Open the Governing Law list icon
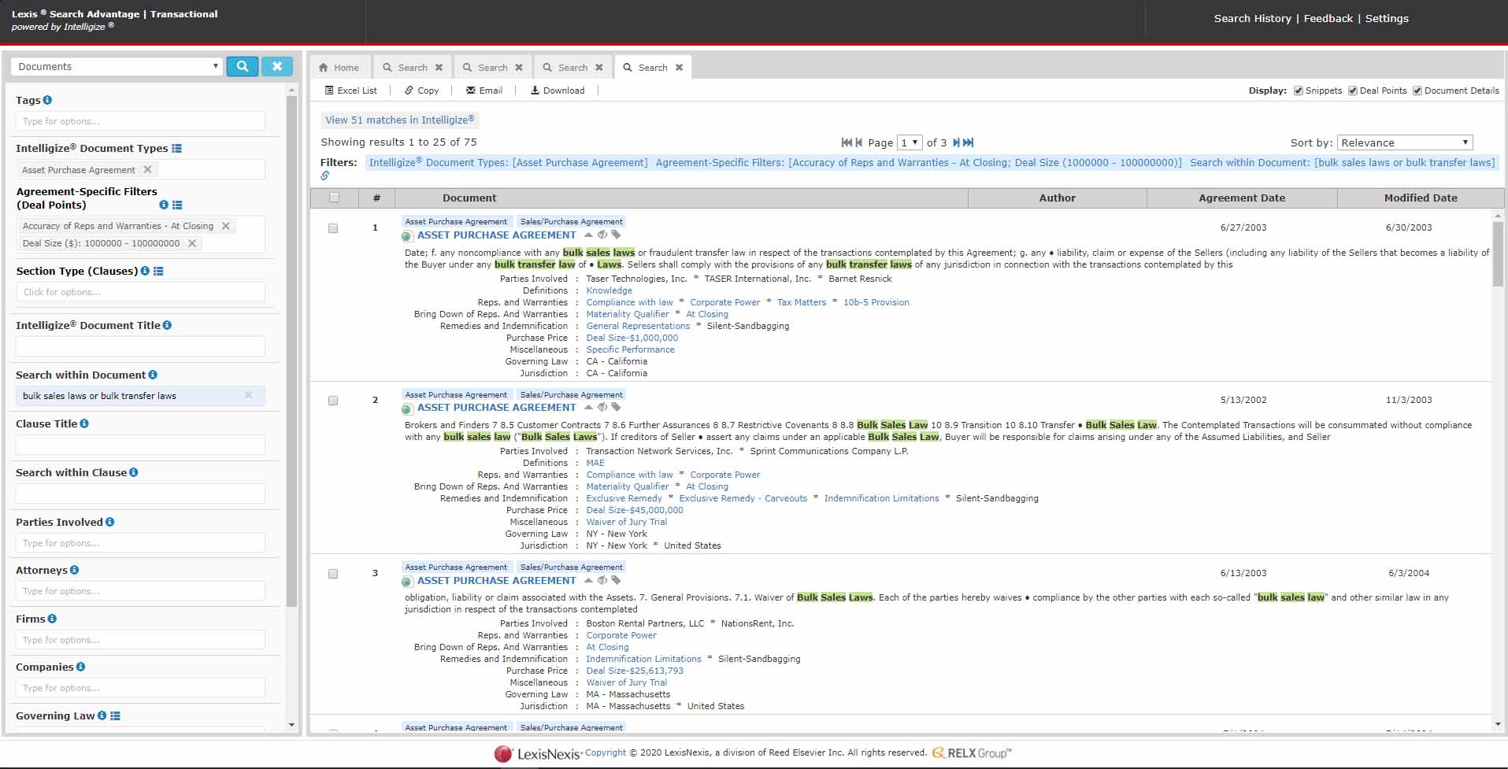 pos(116,716)
